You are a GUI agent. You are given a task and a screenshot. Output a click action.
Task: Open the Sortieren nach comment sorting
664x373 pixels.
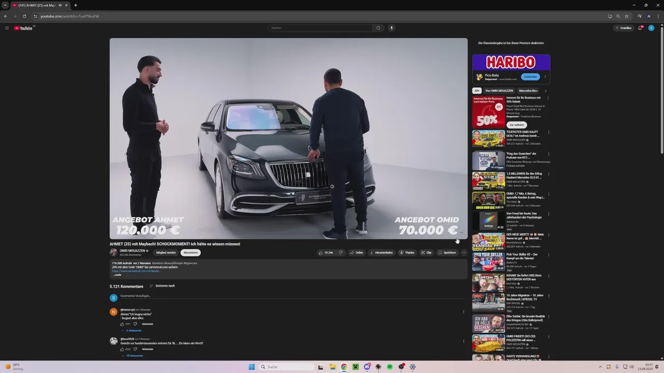coord(162,286)
